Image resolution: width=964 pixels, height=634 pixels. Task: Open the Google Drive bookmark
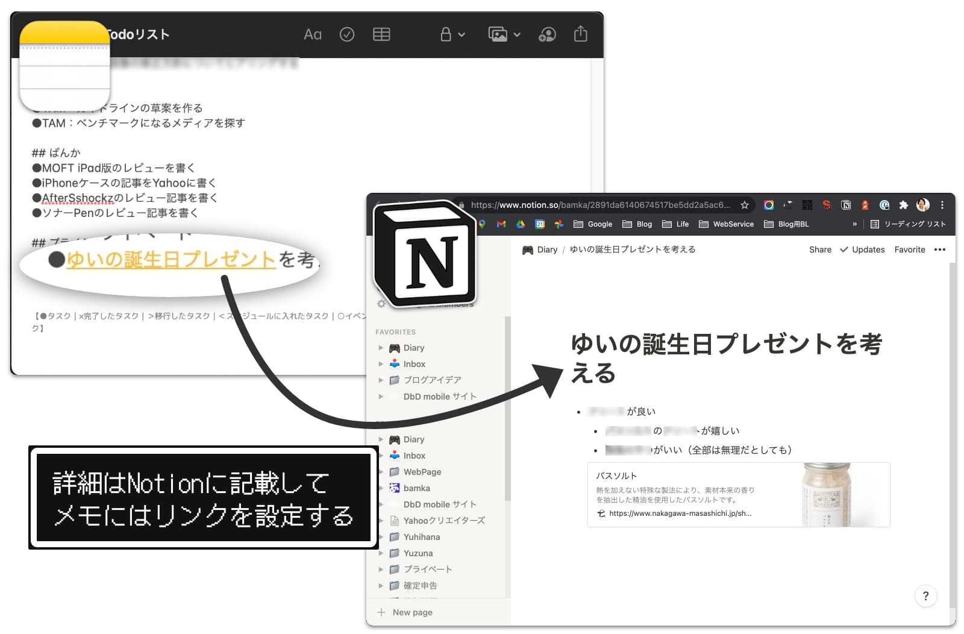tap(521, 224)
